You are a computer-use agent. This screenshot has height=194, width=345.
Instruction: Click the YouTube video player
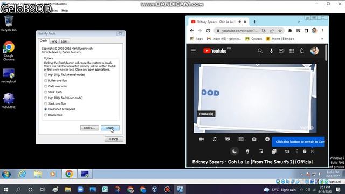(255, 98)
